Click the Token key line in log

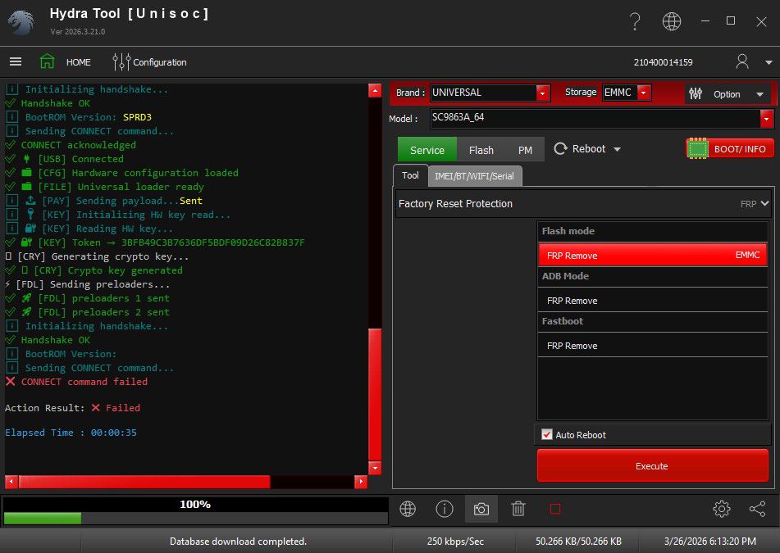[155, 243]
